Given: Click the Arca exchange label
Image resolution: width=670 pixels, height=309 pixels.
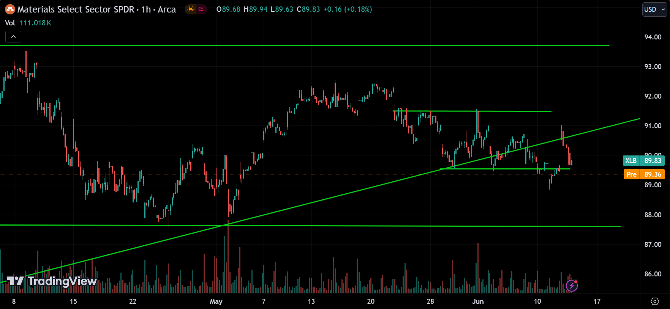Looking at the screenshot, I should (x=167, y=9).
